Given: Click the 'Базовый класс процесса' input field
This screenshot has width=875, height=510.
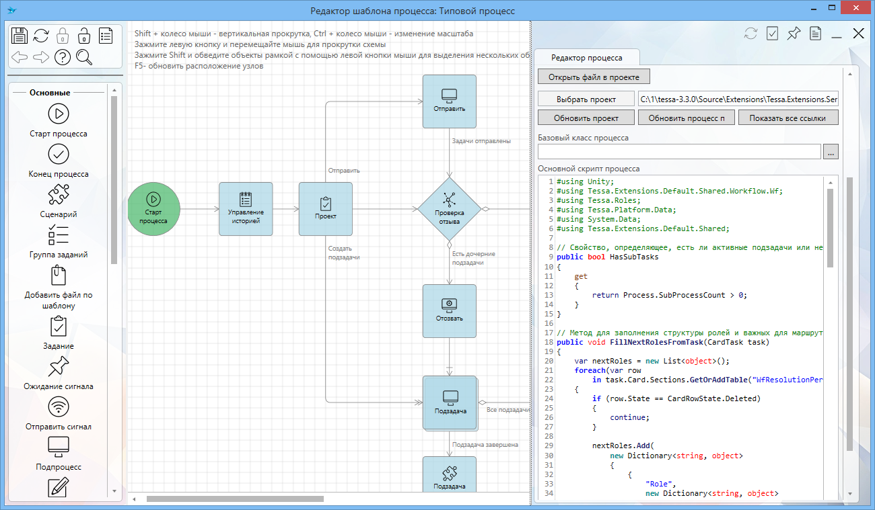Looking at the screenshot, I should (678, 152).
